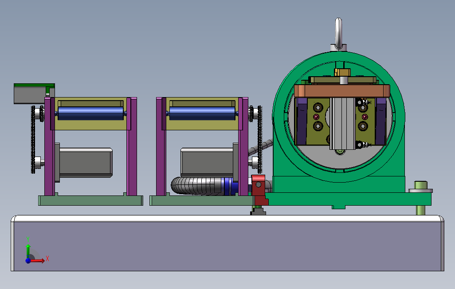Select black foot beneath red bracket
Image resolution: width=455 pixels, height=289 pixels.
point(258,212)
